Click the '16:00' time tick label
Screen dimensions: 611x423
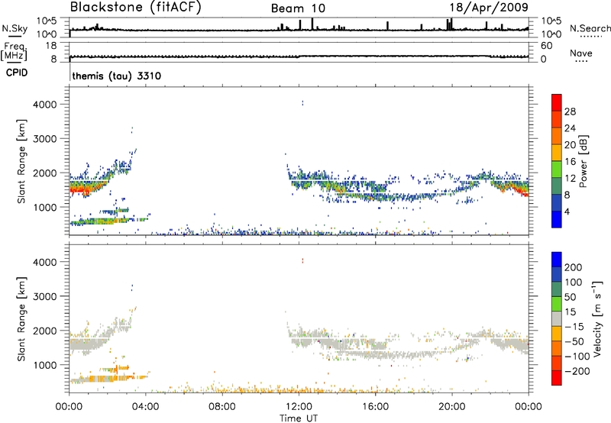375,407
